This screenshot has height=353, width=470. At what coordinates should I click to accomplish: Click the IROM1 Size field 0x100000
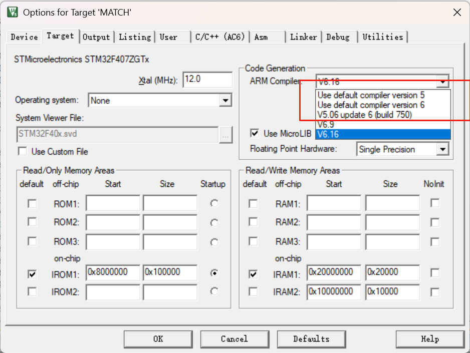click(170, 272)
